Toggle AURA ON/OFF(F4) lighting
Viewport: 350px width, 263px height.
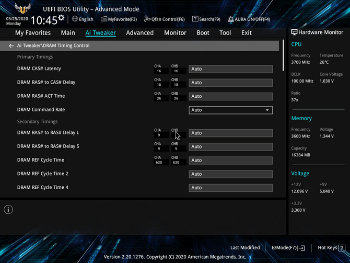click(249, 19)
